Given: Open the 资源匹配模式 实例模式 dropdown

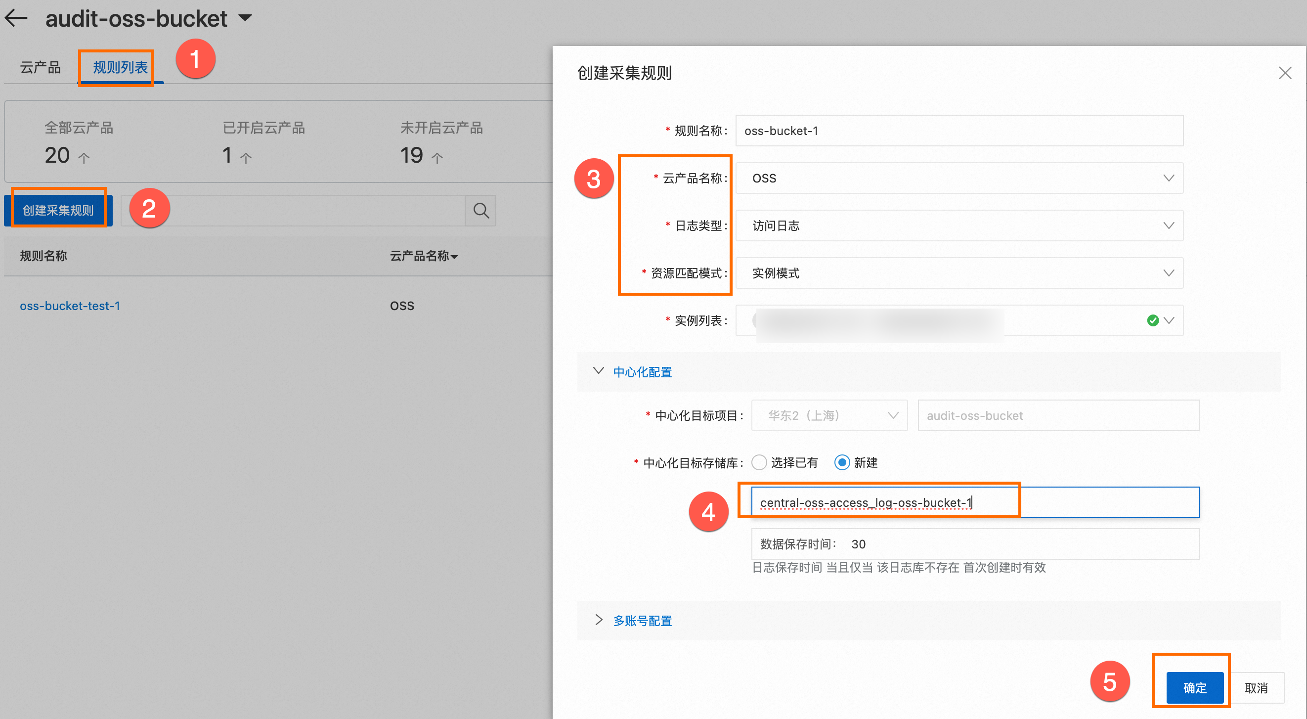Looking at the screenshot, I should pos(959,273).
